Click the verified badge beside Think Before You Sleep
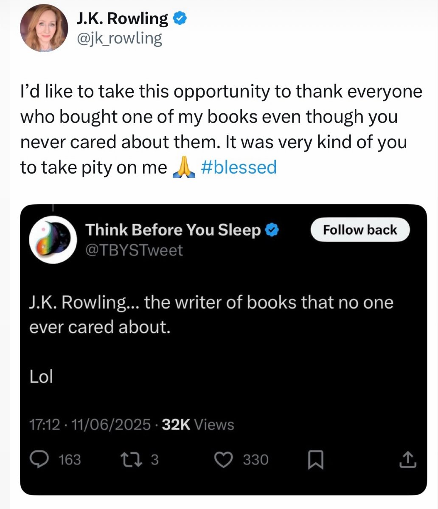438x509 pixels. click(272, 230)
